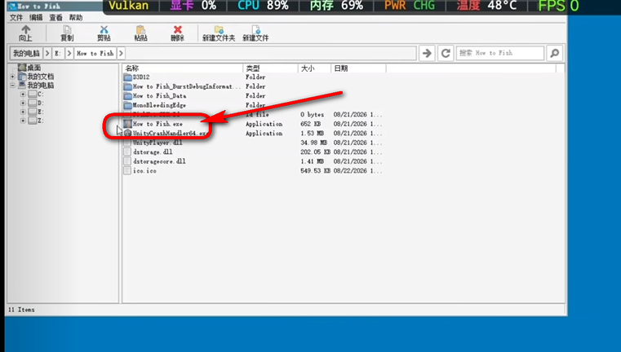Click the Vulkan overlay label
Image resolution: width=621 pixels, height=352 pixels.
pos(129,6)
